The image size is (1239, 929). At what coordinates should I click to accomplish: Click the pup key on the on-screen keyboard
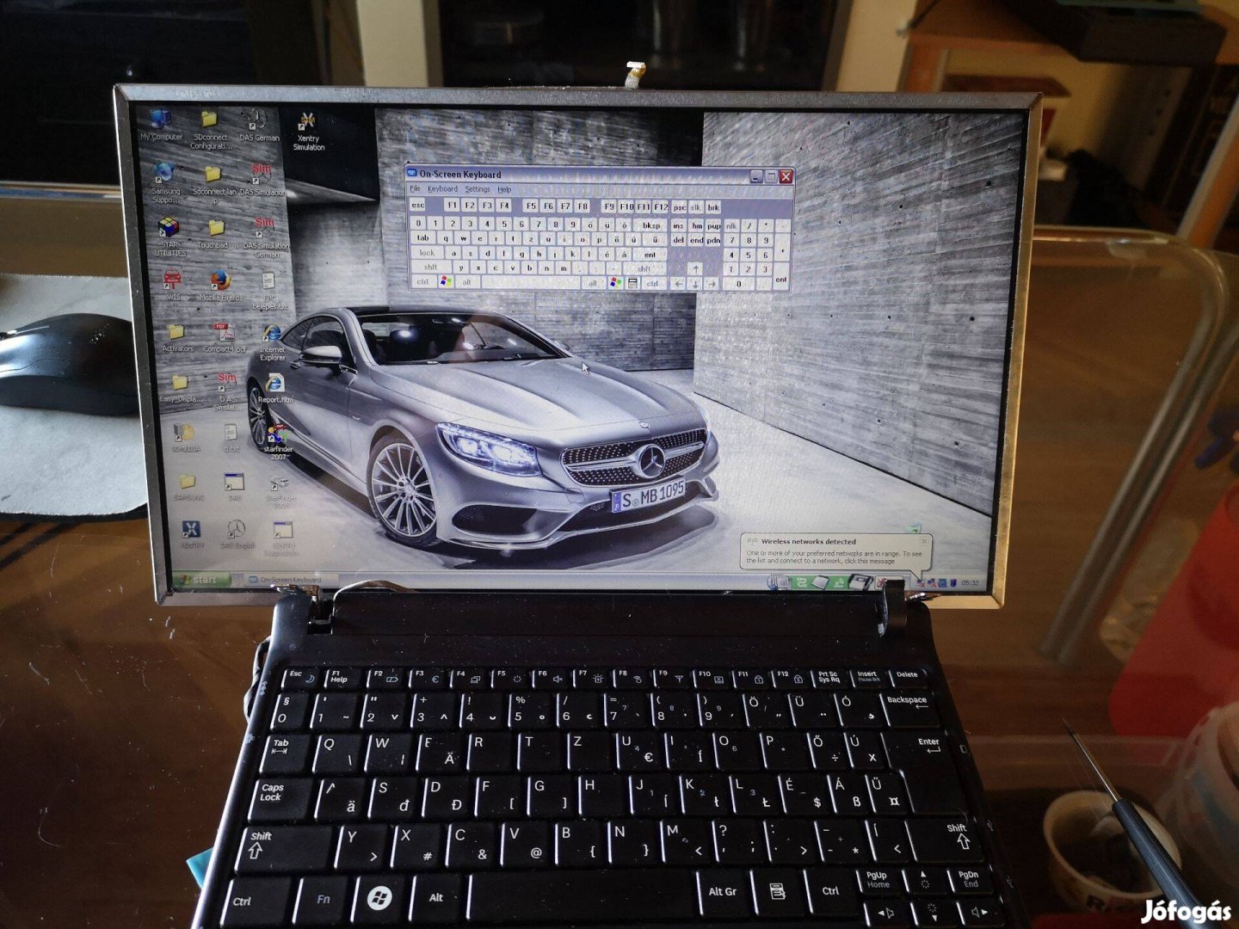click(x=714, y=225)
